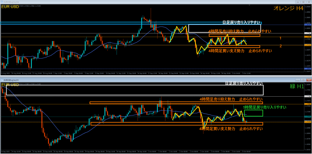This screenshot has width=312, height=154.
Task: Select '4時間足売り抑え勢力' text in the H4 chart
Action: [226, 31]
